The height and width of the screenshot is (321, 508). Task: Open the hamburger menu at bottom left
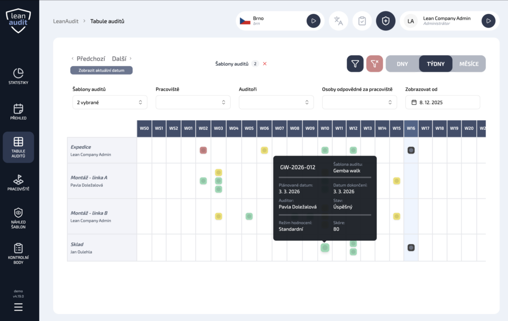click(x=18, y=307)
